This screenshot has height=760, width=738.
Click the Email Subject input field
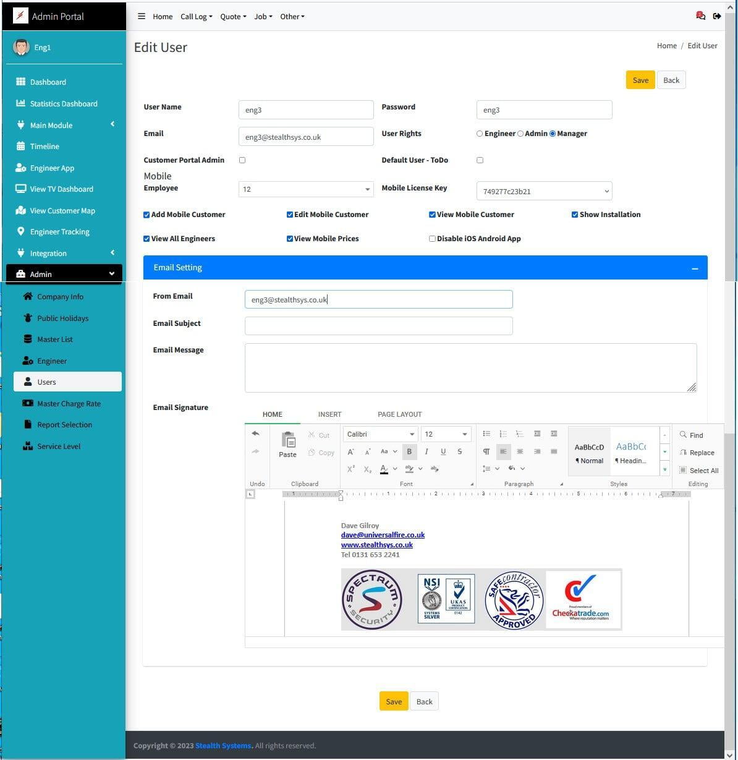click(x=378, y=326)
